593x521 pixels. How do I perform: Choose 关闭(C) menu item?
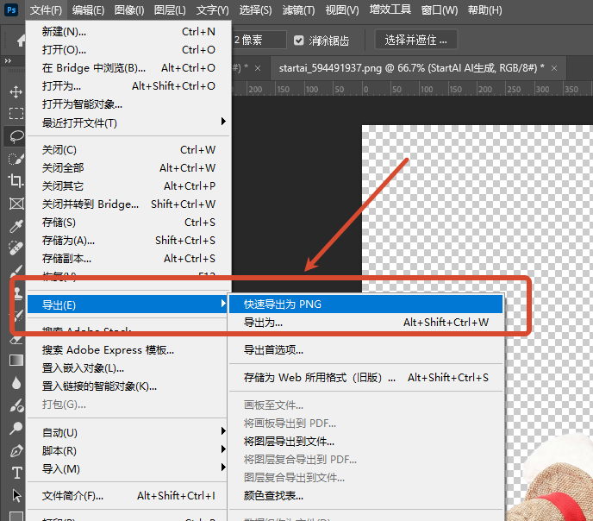point(128,150)
